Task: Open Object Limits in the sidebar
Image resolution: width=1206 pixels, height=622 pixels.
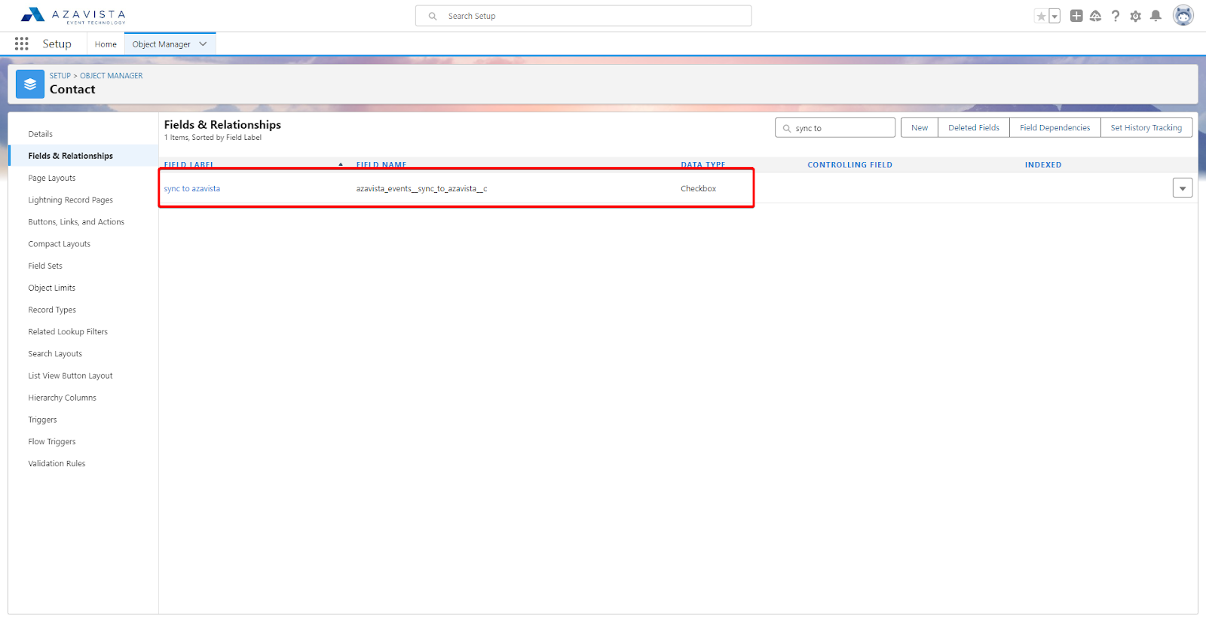Action: (x=52, y=288)
